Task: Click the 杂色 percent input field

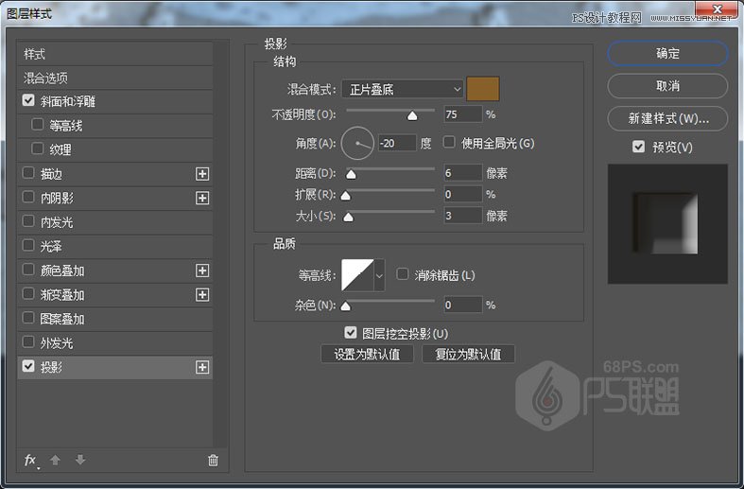Action: click(463, 305)
